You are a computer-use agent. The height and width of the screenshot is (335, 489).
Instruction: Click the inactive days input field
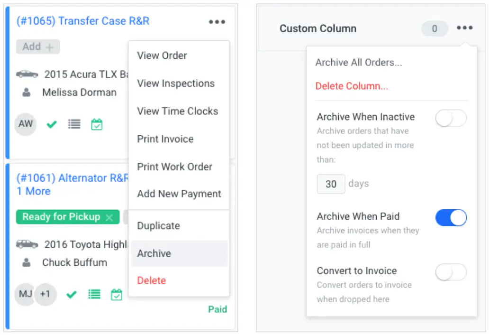[331, 184]
